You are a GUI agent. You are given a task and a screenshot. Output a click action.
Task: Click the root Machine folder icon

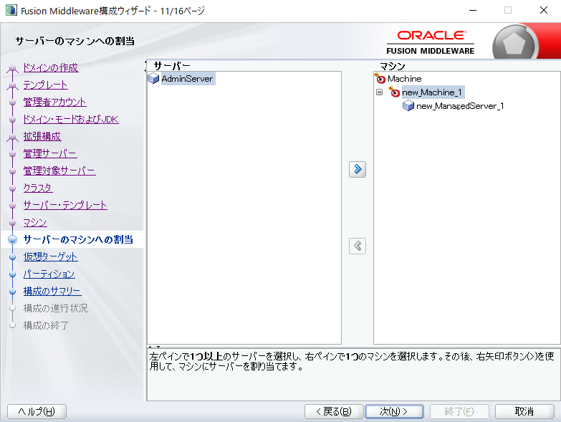pos(380,78)
